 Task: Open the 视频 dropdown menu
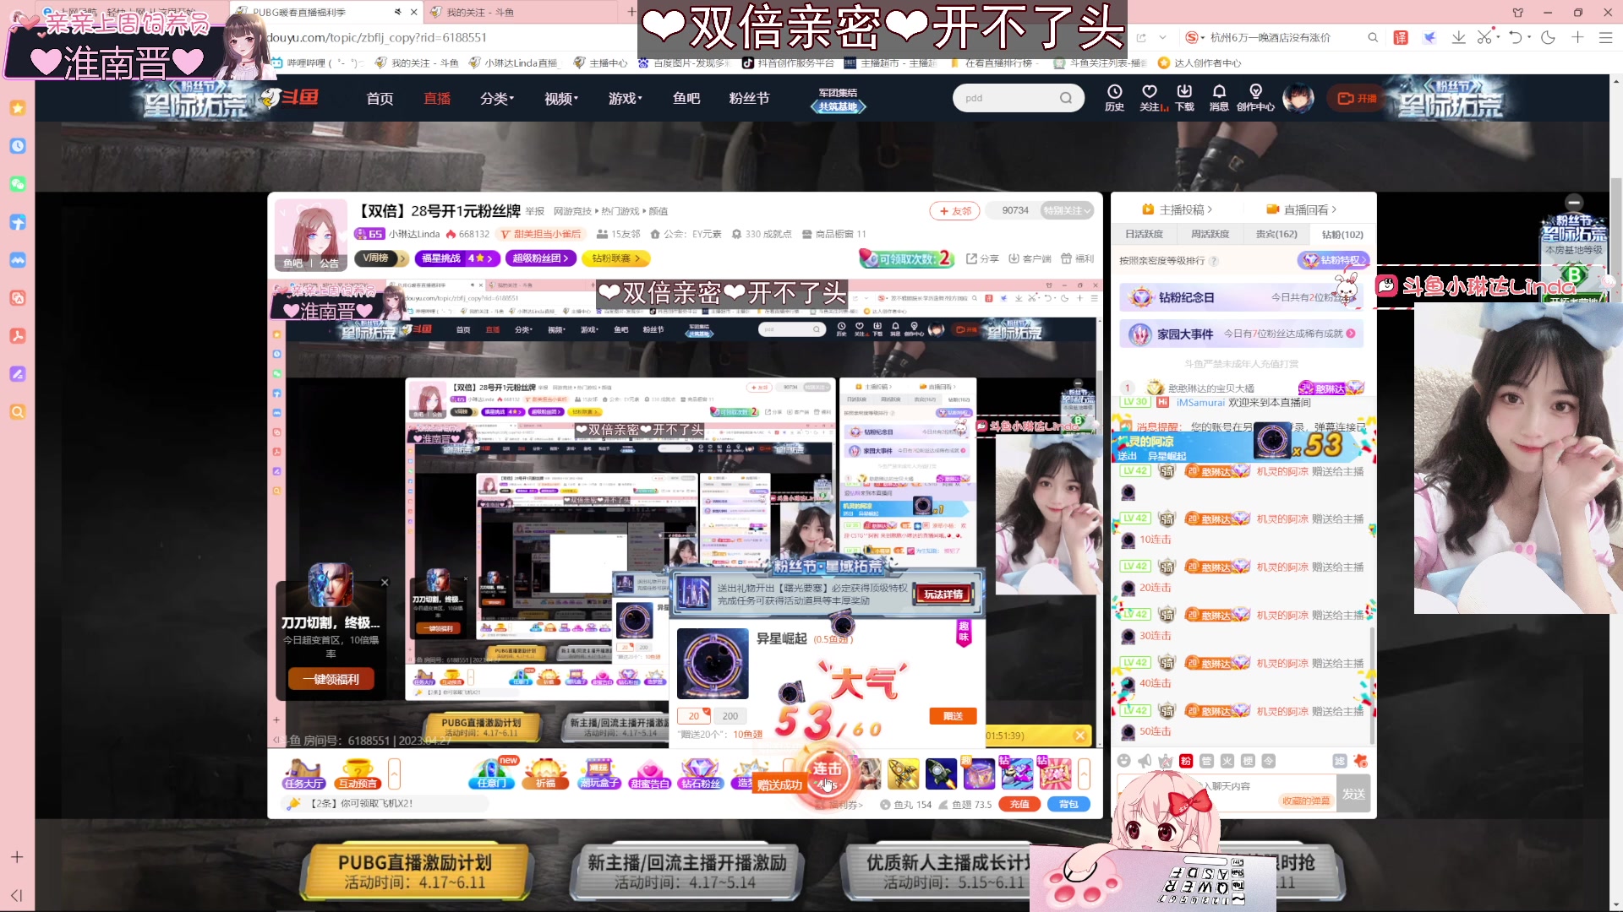click(x=561, y=99)
